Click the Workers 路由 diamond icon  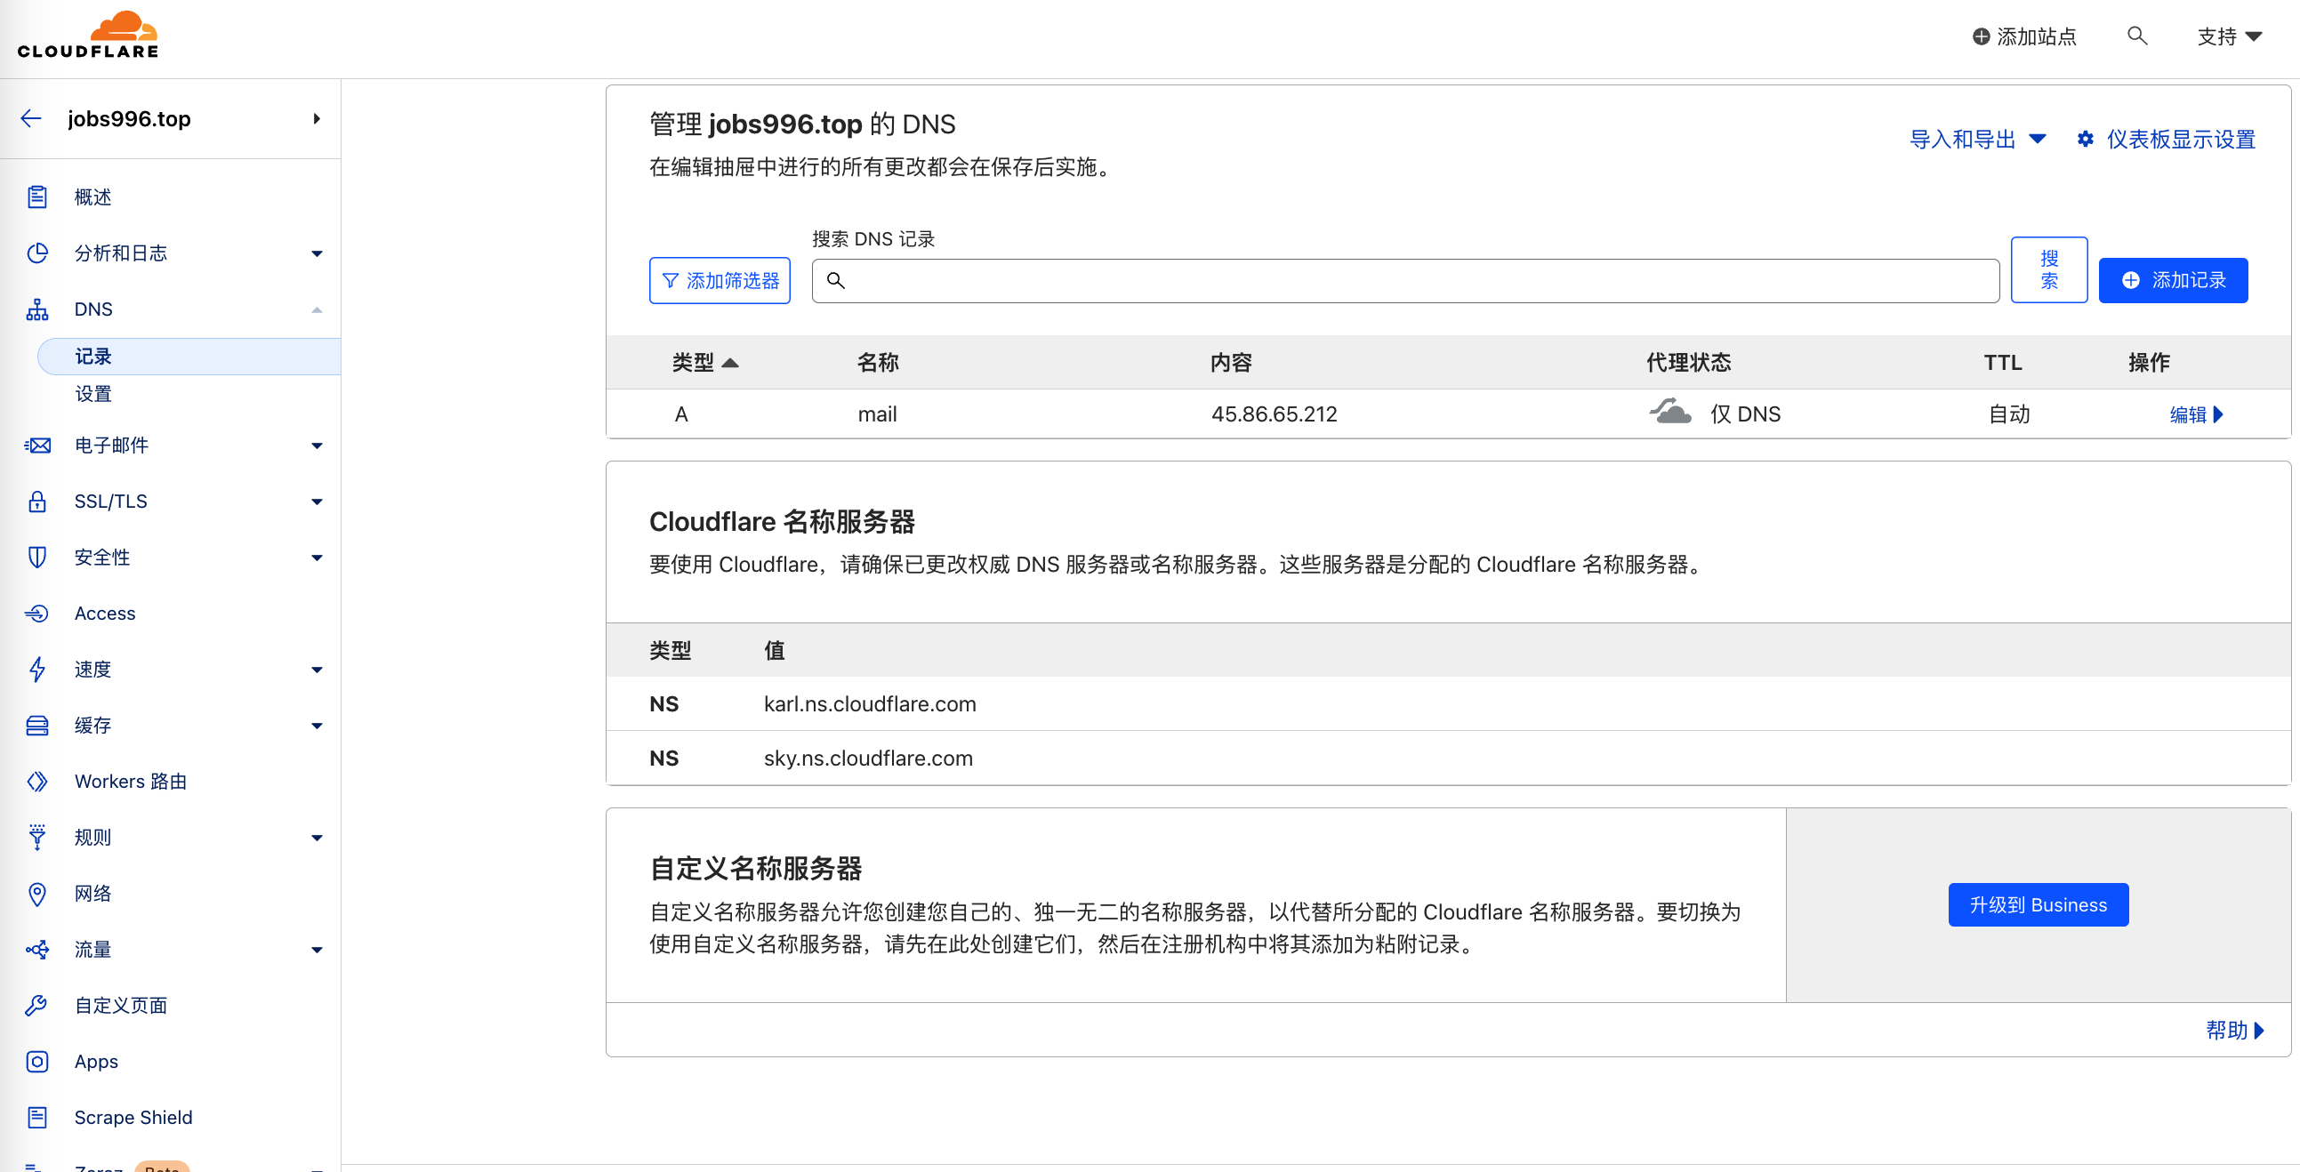click(36, 782)
